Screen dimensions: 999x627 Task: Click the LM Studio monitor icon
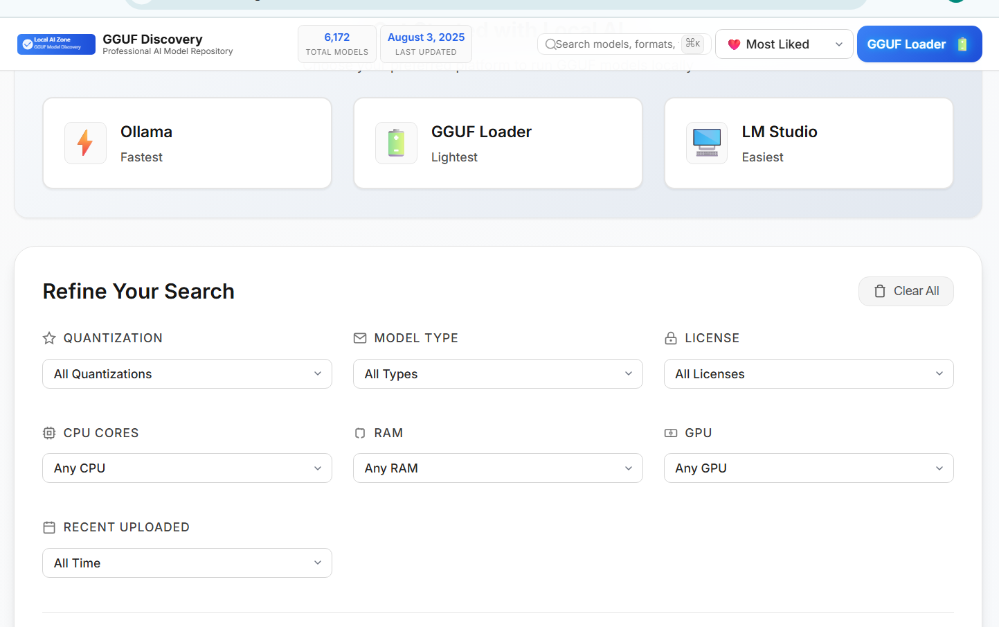point(707,143)
